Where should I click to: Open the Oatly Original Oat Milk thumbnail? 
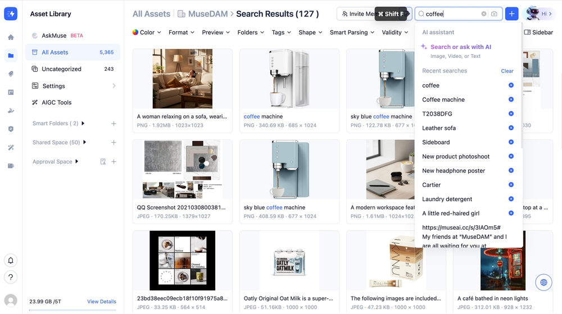(x=289, y=260)
